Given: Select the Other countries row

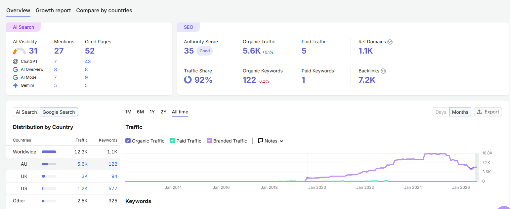Looking at the screenshot, I should tap(63, 201).
